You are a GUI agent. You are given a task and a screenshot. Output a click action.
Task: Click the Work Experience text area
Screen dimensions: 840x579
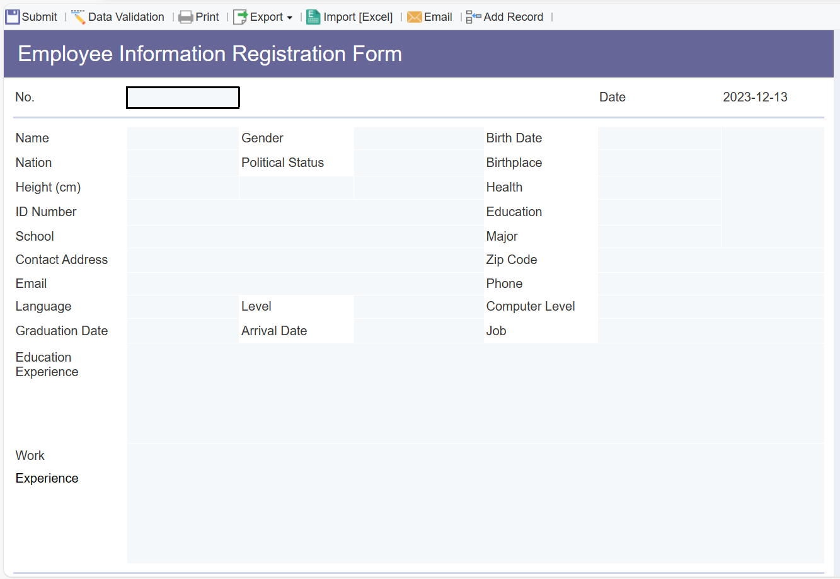point(476,503)
